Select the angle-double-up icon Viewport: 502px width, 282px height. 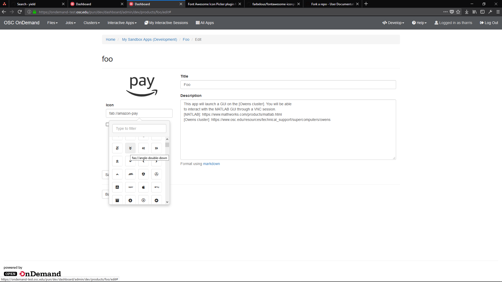(x=117, y=161)
